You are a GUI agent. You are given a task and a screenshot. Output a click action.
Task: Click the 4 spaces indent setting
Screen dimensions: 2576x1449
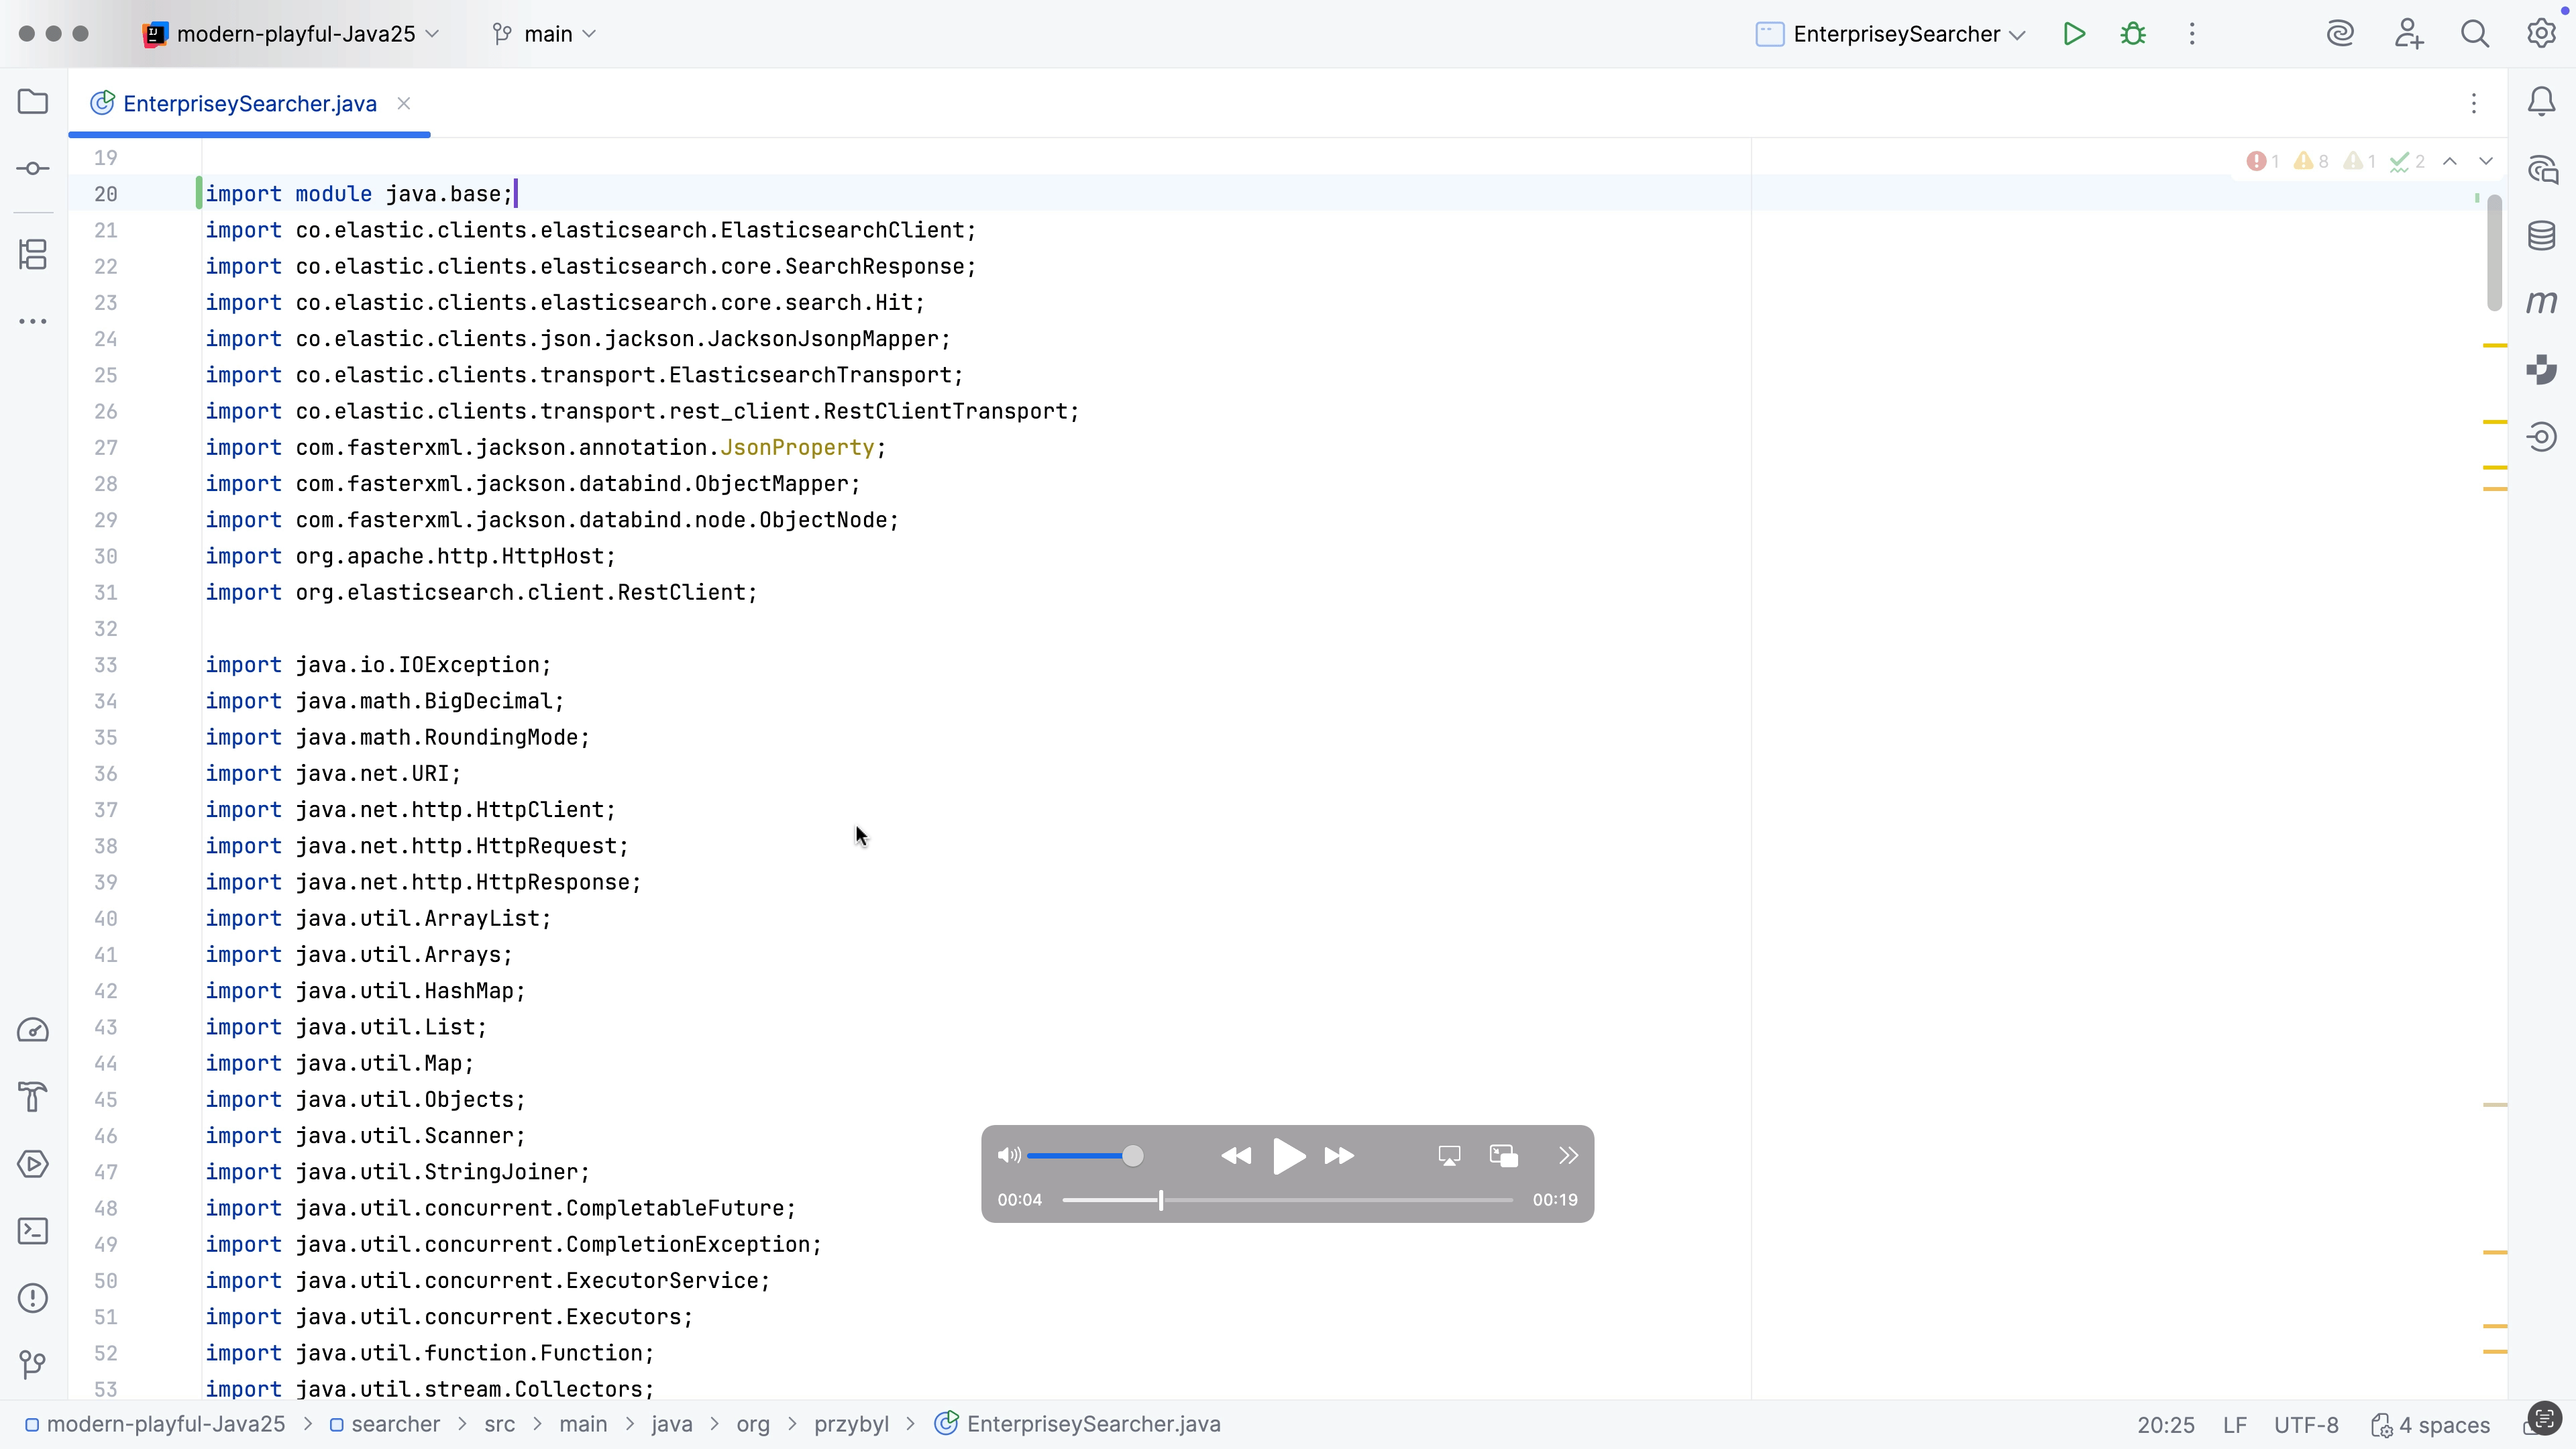2433,1424
